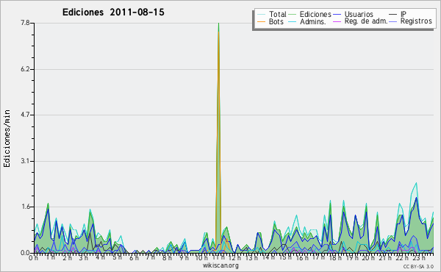Click the '3 h' x-axis tick label
Viewport: 441px width, 272px height.
[83, 258]
